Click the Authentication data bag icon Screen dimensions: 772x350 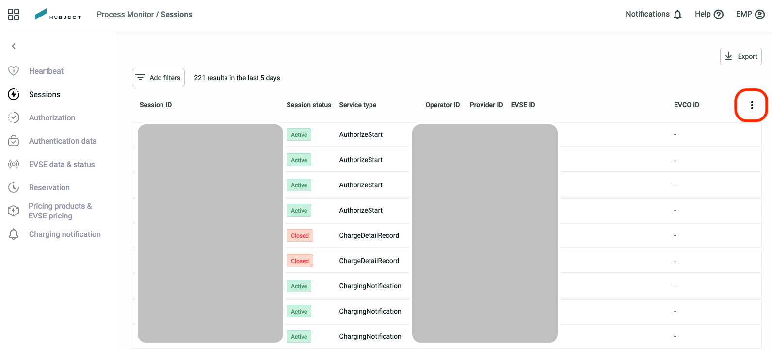(14, 141)
